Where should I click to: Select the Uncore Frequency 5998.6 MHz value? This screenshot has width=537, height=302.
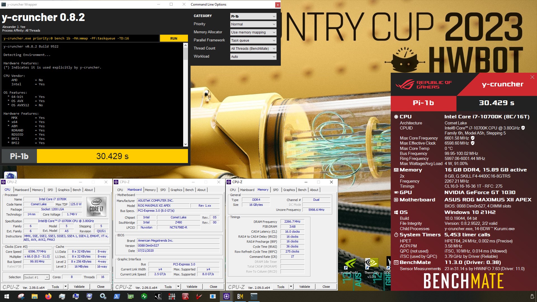[x=316, y=210]
